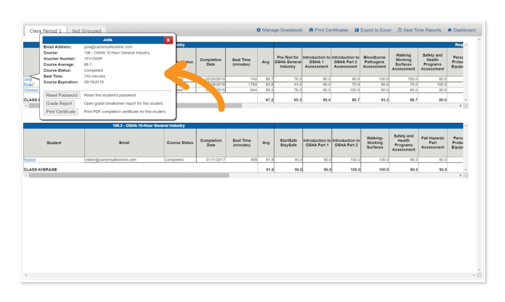Open the Manage Gradebook link

pos(282,30)
